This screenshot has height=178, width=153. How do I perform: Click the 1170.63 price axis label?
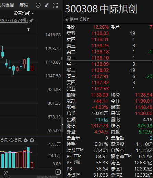[53, 62]
